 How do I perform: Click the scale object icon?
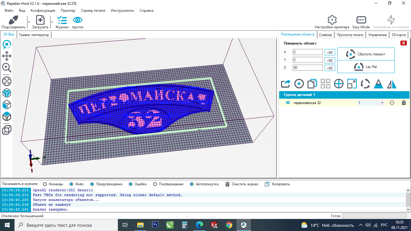[352, 84]
